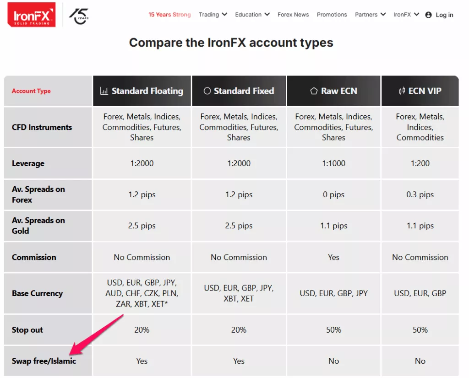Select the ECN VIP column header

[x=420, y=91]
